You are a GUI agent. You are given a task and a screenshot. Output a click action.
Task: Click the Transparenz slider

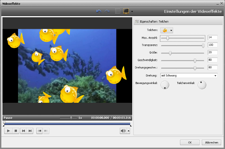tap(182, 45)
